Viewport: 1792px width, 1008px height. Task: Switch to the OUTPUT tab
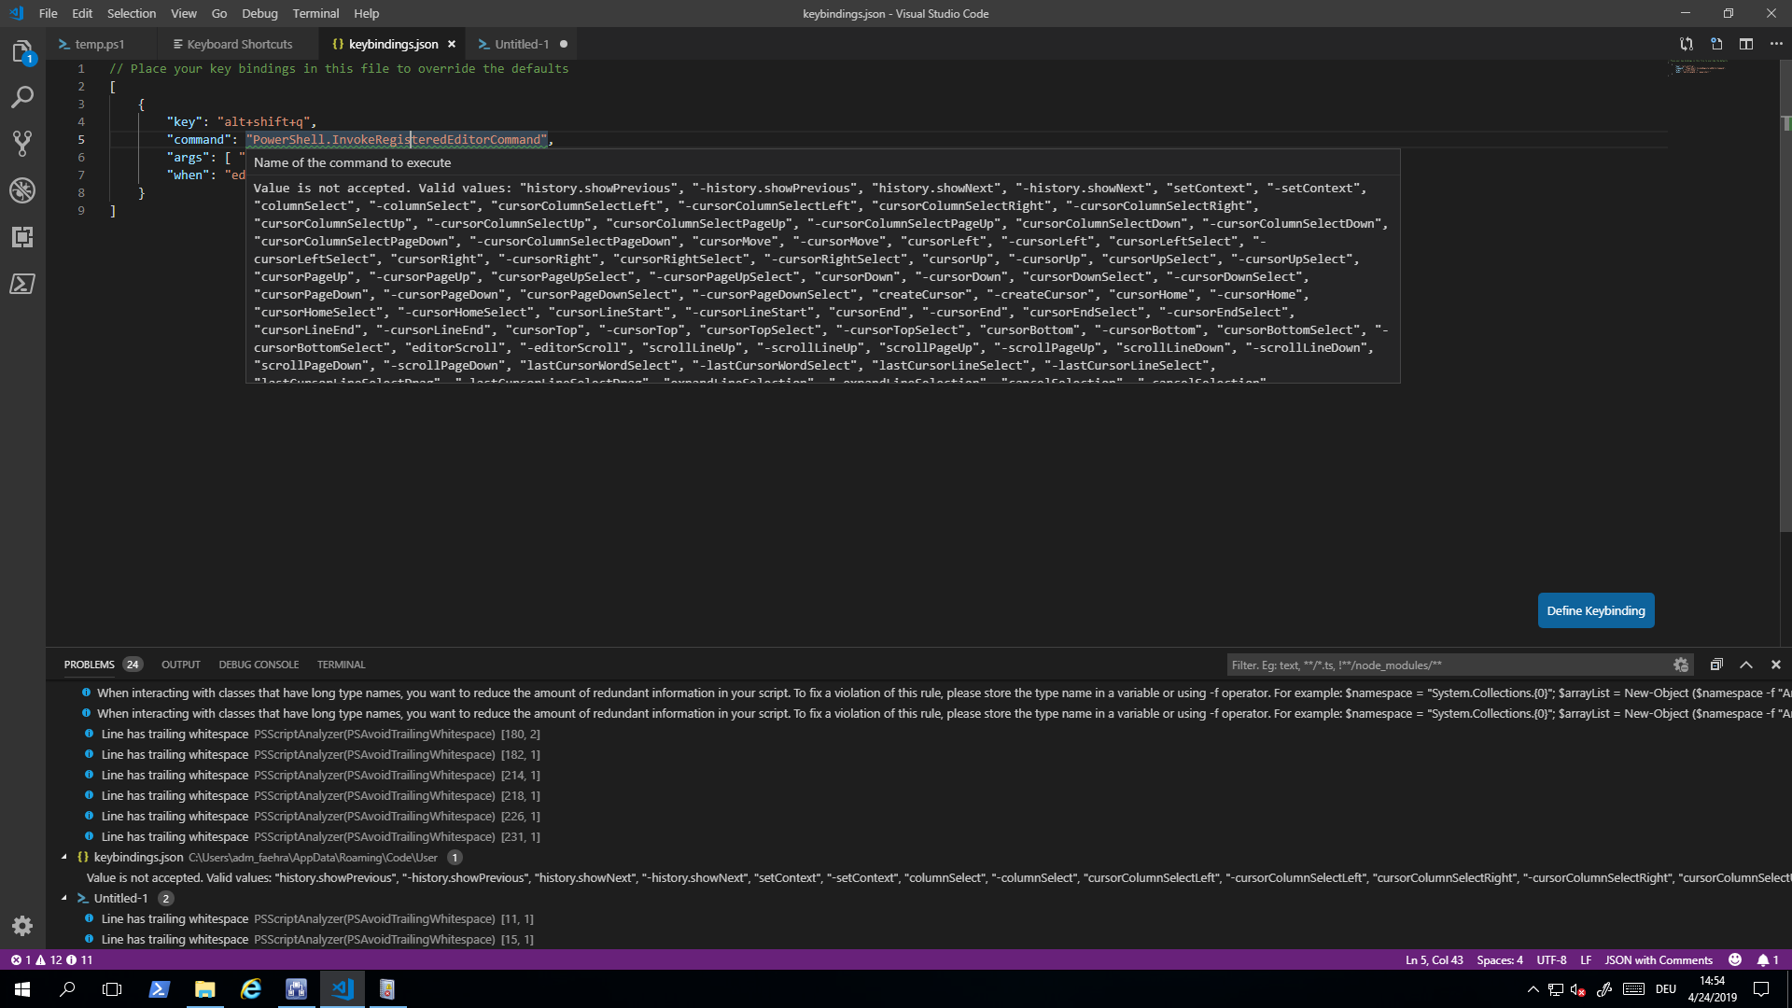click(180, 664)
